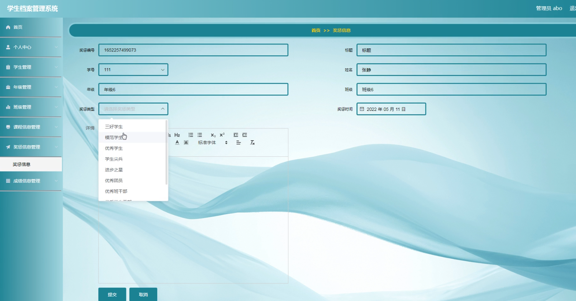Insert a bulleted list

pos(200,135)
